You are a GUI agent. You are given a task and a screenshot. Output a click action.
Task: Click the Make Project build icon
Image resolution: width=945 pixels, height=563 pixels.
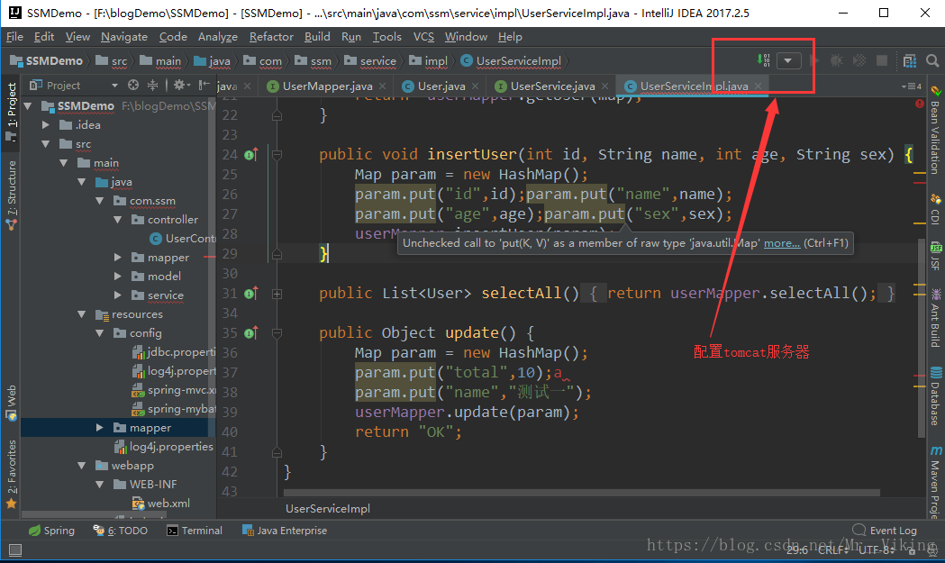click(763, 60)
